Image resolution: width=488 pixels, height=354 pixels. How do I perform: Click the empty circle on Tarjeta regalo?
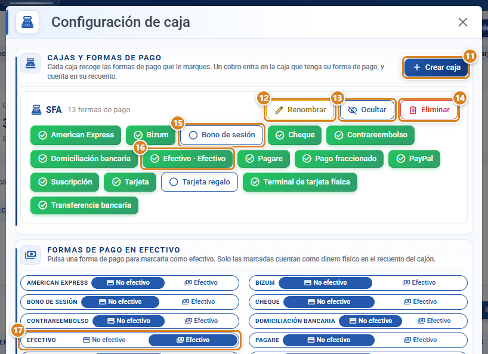(x=174, y=182)
